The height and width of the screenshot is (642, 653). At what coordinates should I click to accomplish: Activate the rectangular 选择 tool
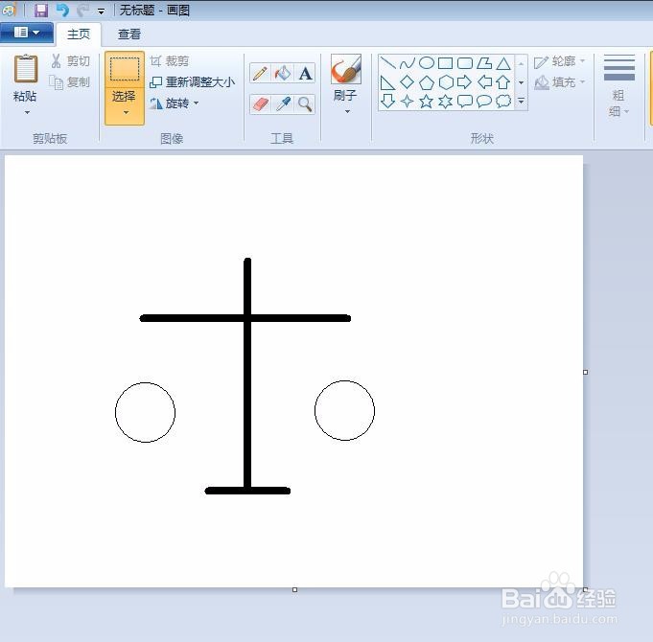125,69
